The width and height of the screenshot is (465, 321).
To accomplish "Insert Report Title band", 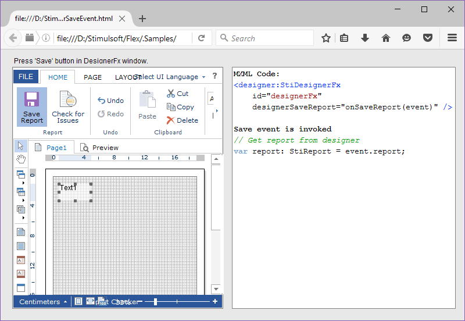I will coord(21,231).
